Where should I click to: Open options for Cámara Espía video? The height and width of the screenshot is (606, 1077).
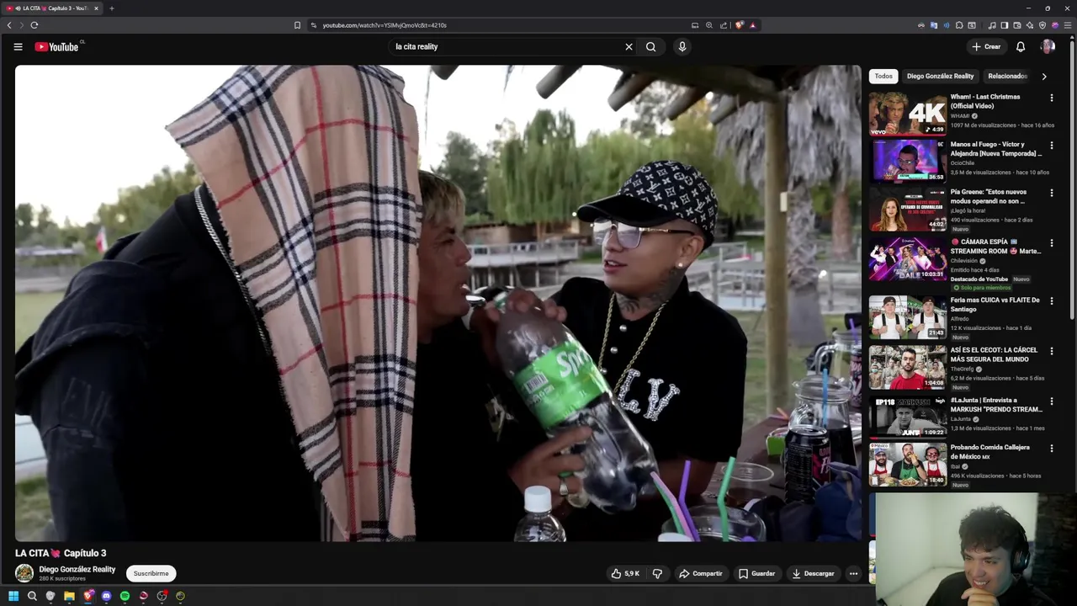(1051, 242)
